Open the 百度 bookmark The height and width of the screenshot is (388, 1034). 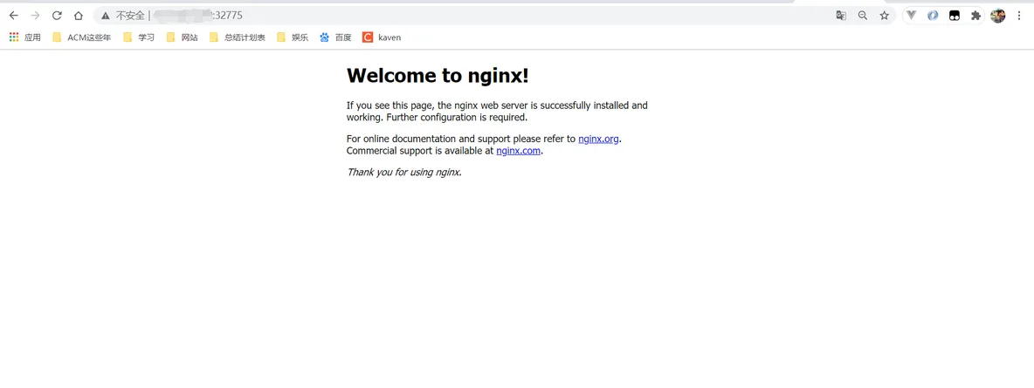(335, 37)
